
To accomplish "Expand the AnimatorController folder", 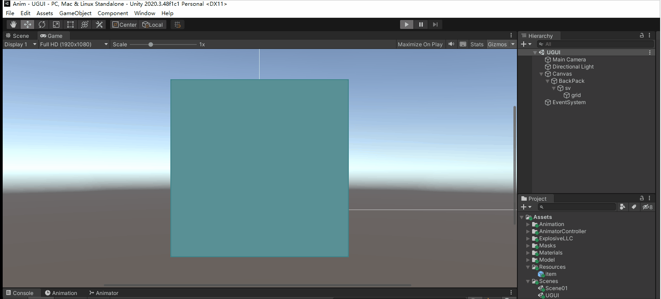I will [529, 231].
